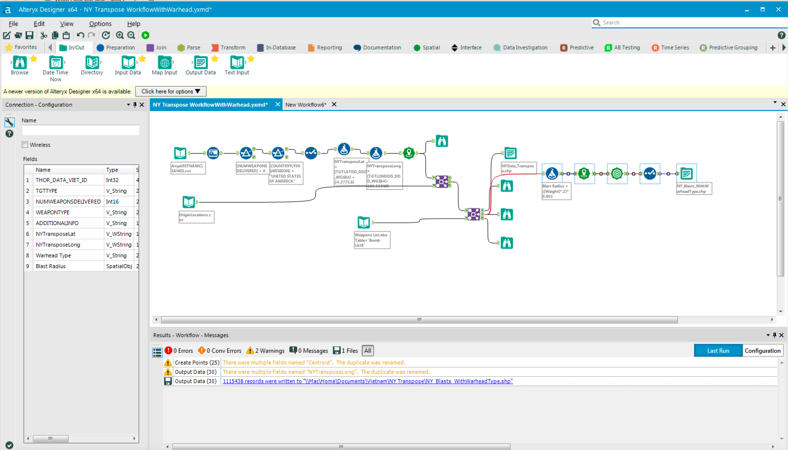Click the Fields table horizontal scrollbar thumb
788x450 pixels.
point(51,438)
